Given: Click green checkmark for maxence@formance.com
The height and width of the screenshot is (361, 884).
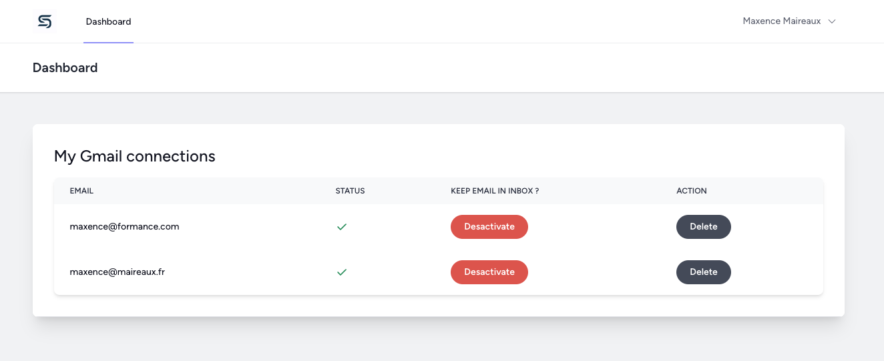Looking at the screenshot, I should (342, 227).
